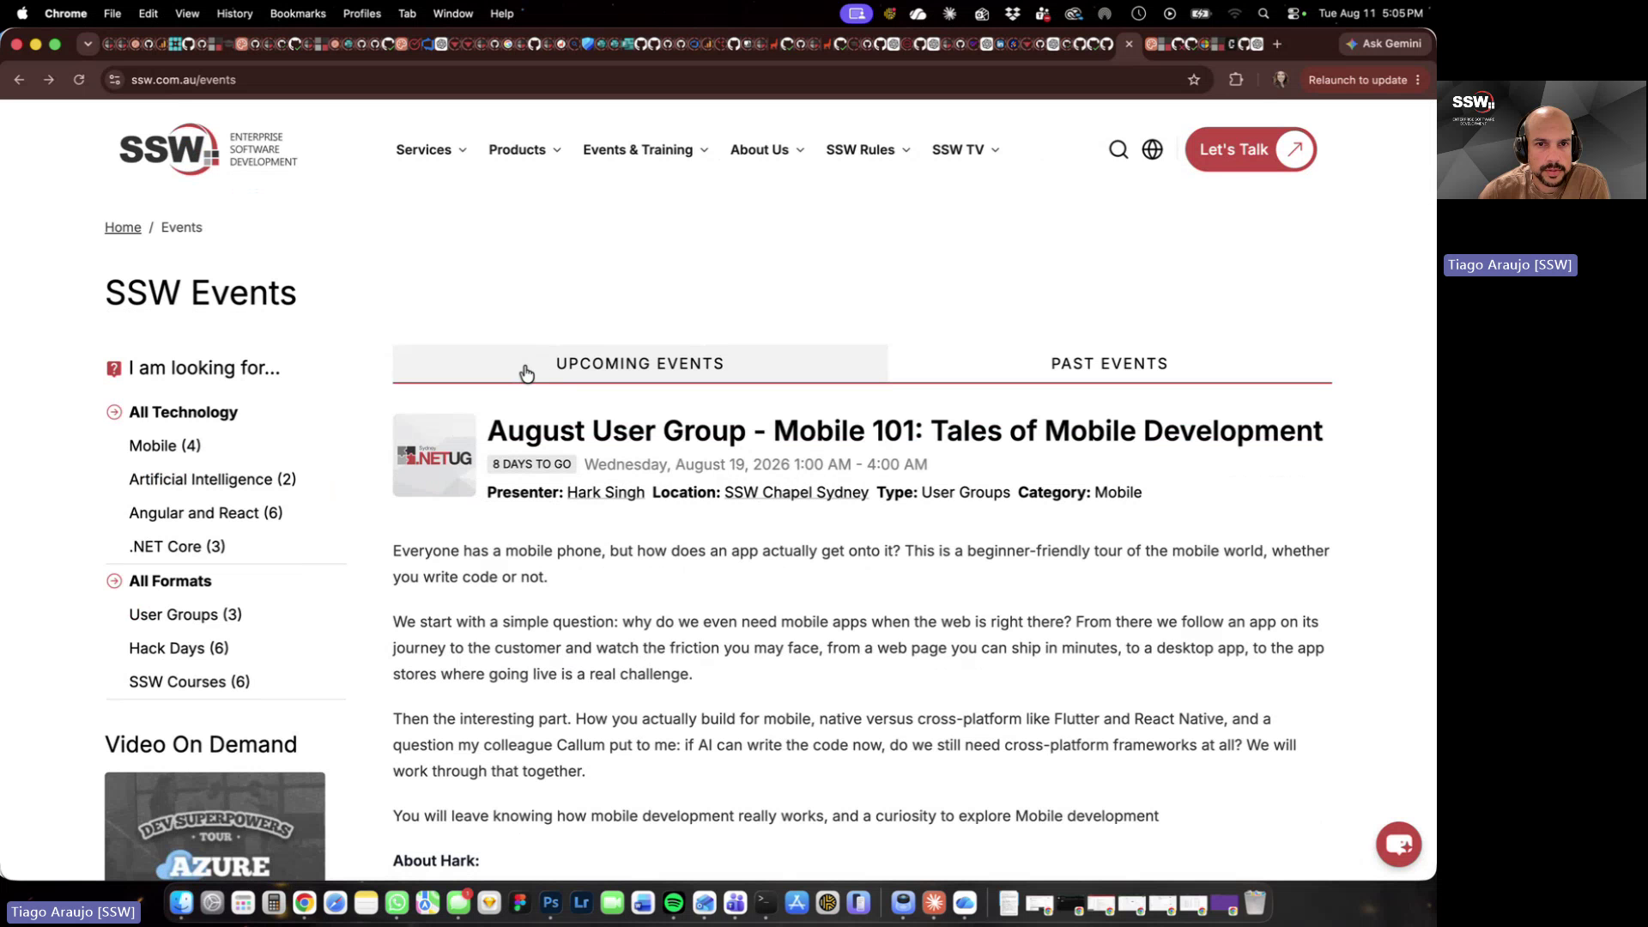Open WhatsApp from the dock
Image resolution: width=1648 pixels, height=927 pixels.
[x=397, y=903]
